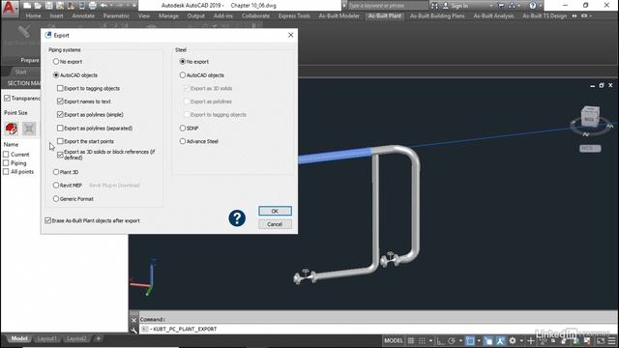Click the Help question mark in title bar
This screenshot has width=619, height=348.
pyautogui.click(x=533, y=6)
